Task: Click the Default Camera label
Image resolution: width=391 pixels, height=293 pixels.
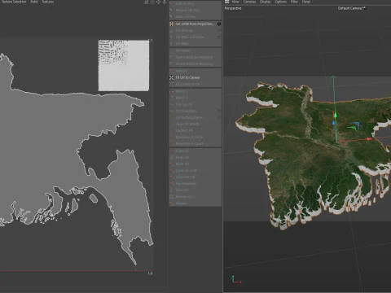Action: [349, 8]
